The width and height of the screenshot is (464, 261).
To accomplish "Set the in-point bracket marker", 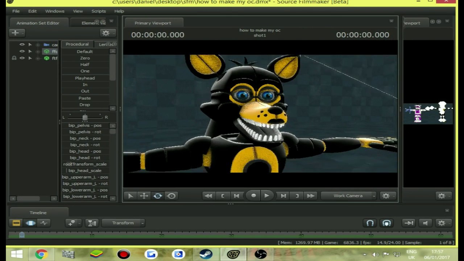I will click(223, 196).
